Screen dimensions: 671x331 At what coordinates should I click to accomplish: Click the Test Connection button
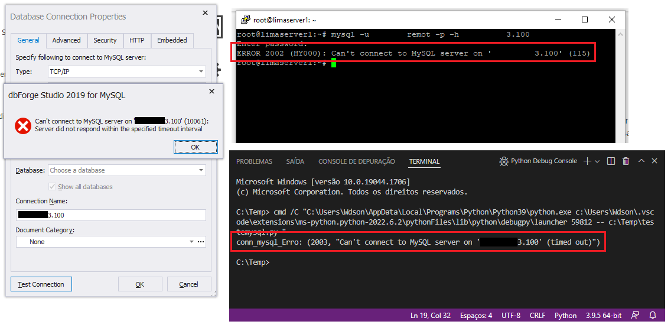click(41, 284)
